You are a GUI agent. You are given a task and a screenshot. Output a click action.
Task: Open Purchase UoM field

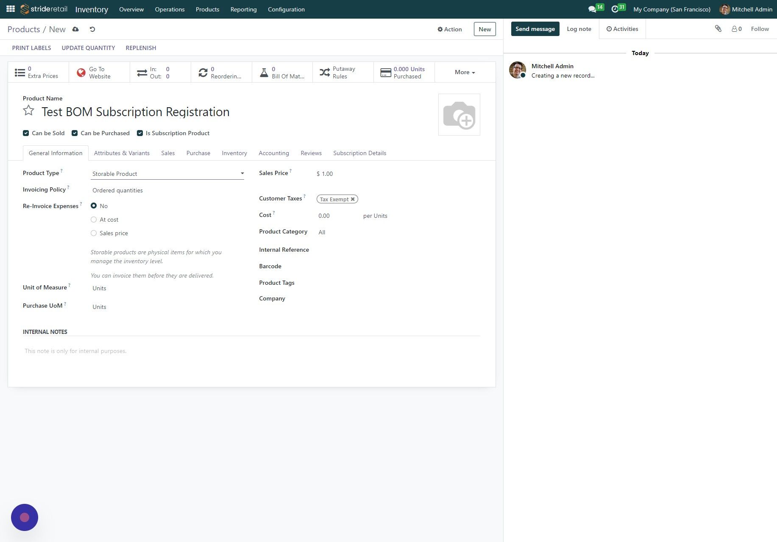pyautogui.click(x=167, y=307)
